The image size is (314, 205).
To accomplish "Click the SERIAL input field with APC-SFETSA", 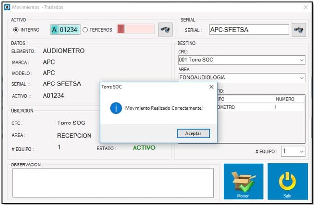I will point(248,30).
